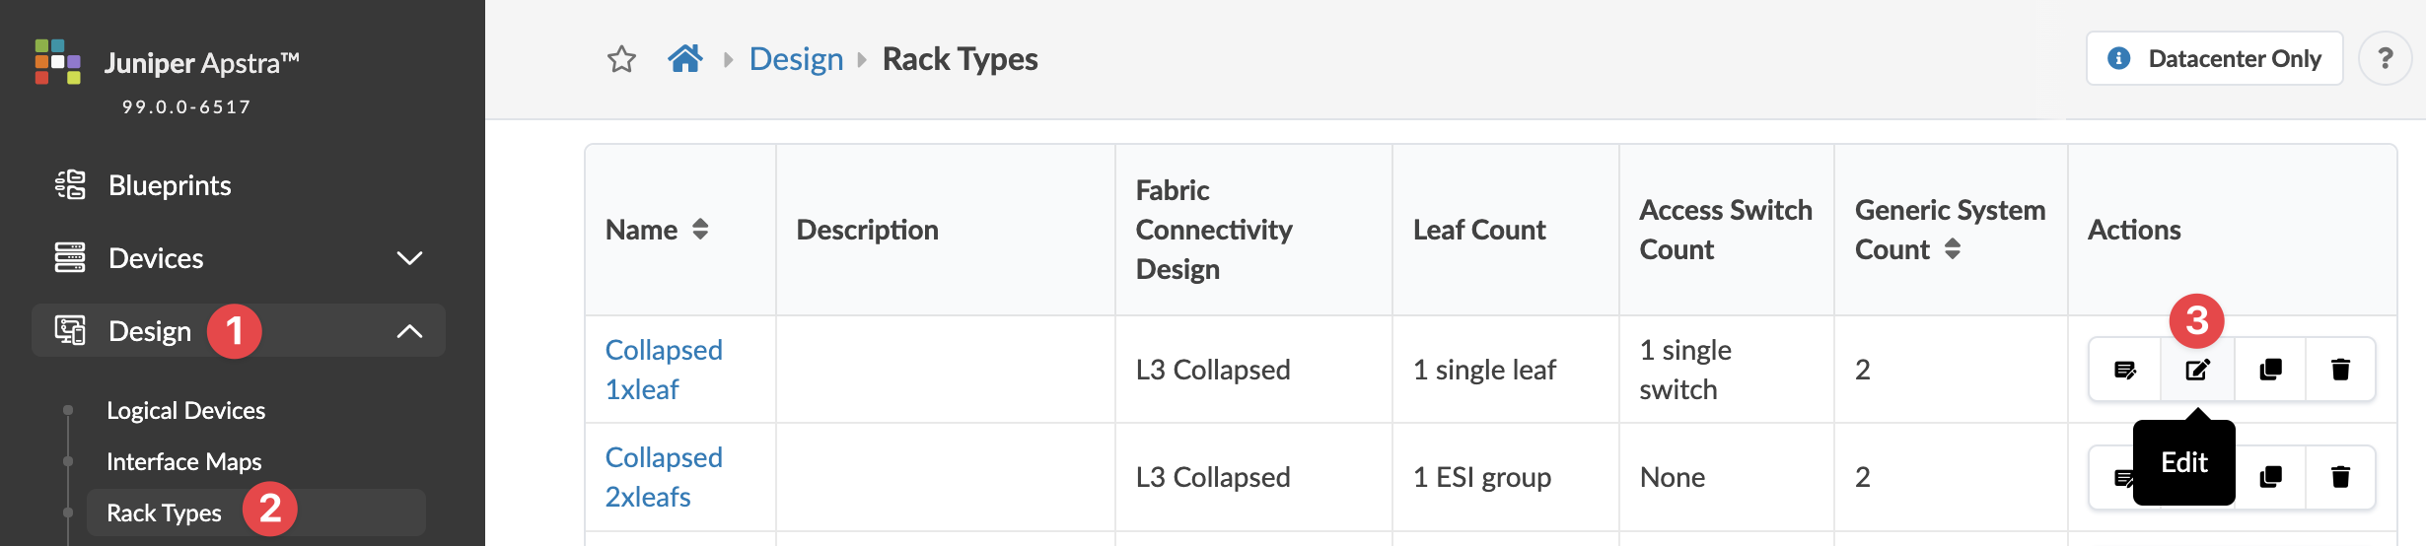
Task: Click the favorite star icon in breadcrumb
Action: click(x=621, y=59)
